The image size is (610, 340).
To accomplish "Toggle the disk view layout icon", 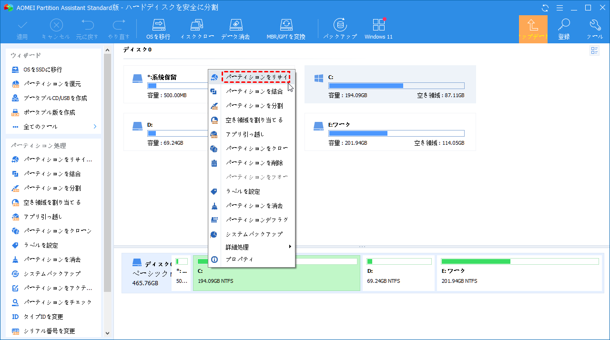I will tap(594, 50).
